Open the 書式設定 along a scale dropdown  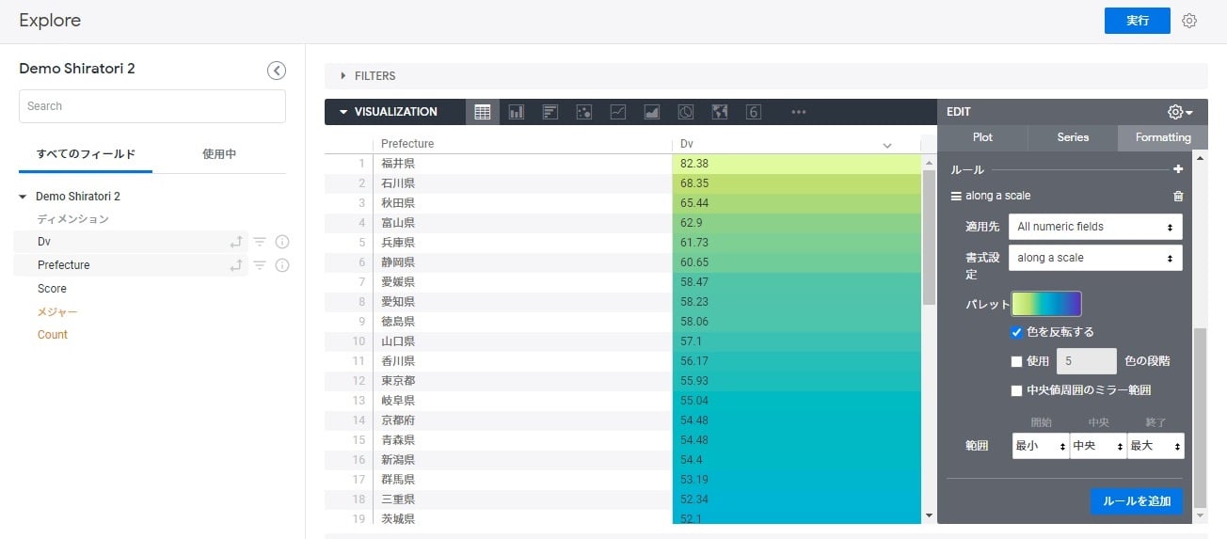1095,258
